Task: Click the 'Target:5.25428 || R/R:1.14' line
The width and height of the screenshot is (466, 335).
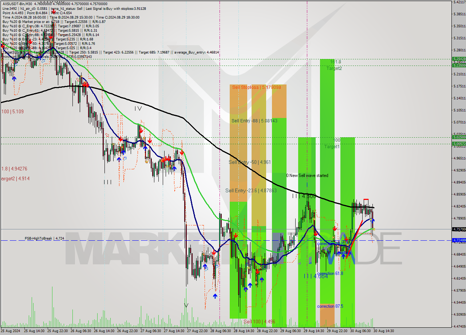Action: 78,35
